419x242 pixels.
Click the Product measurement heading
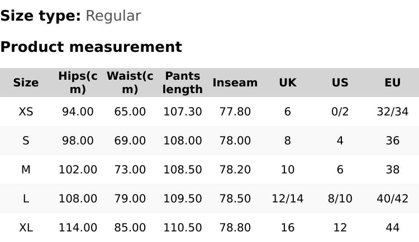point(91,47)
